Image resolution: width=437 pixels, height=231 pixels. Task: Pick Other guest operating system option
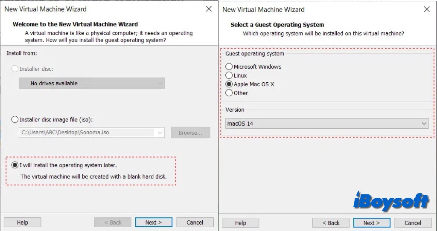pos(229,93)
